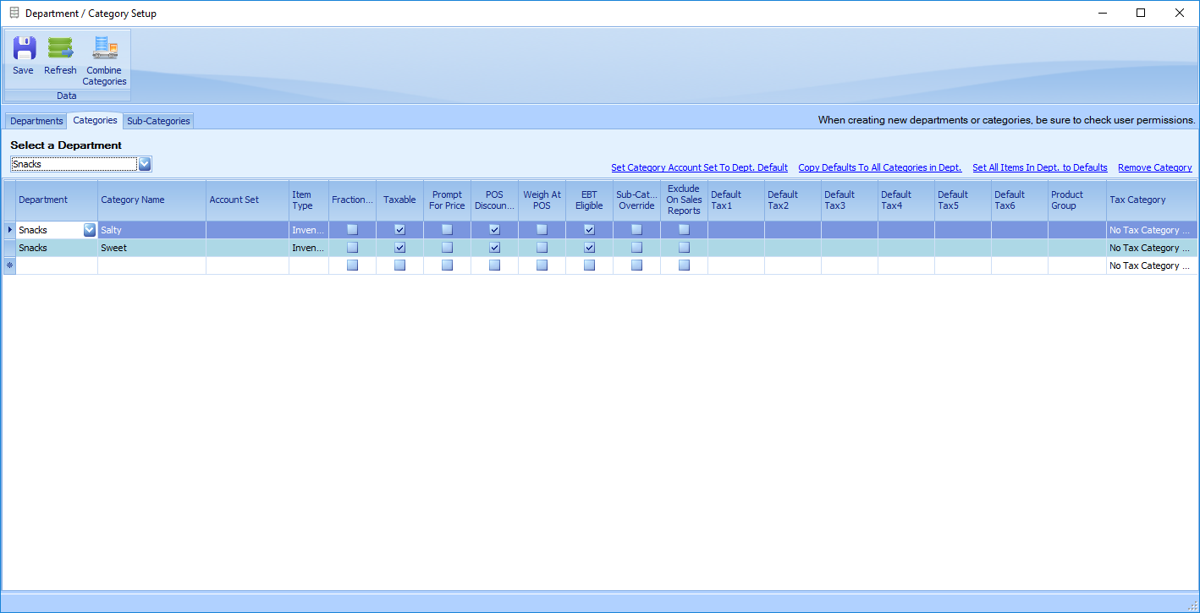Click the Category Name column header
Screen dimensions: 1200x613
[151, 200]
